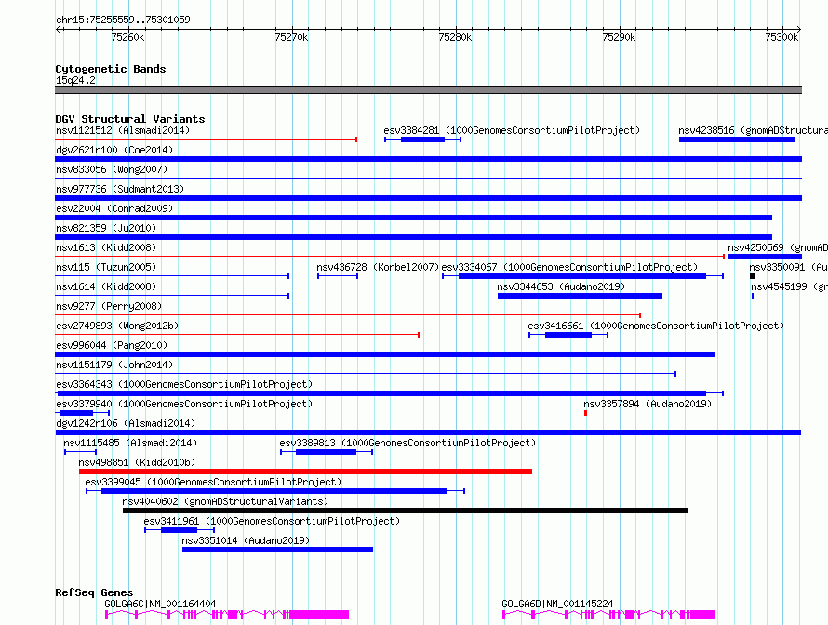
Task: Click the GOLGA6C NM_001164404 gene label
Action: [160, 604]
